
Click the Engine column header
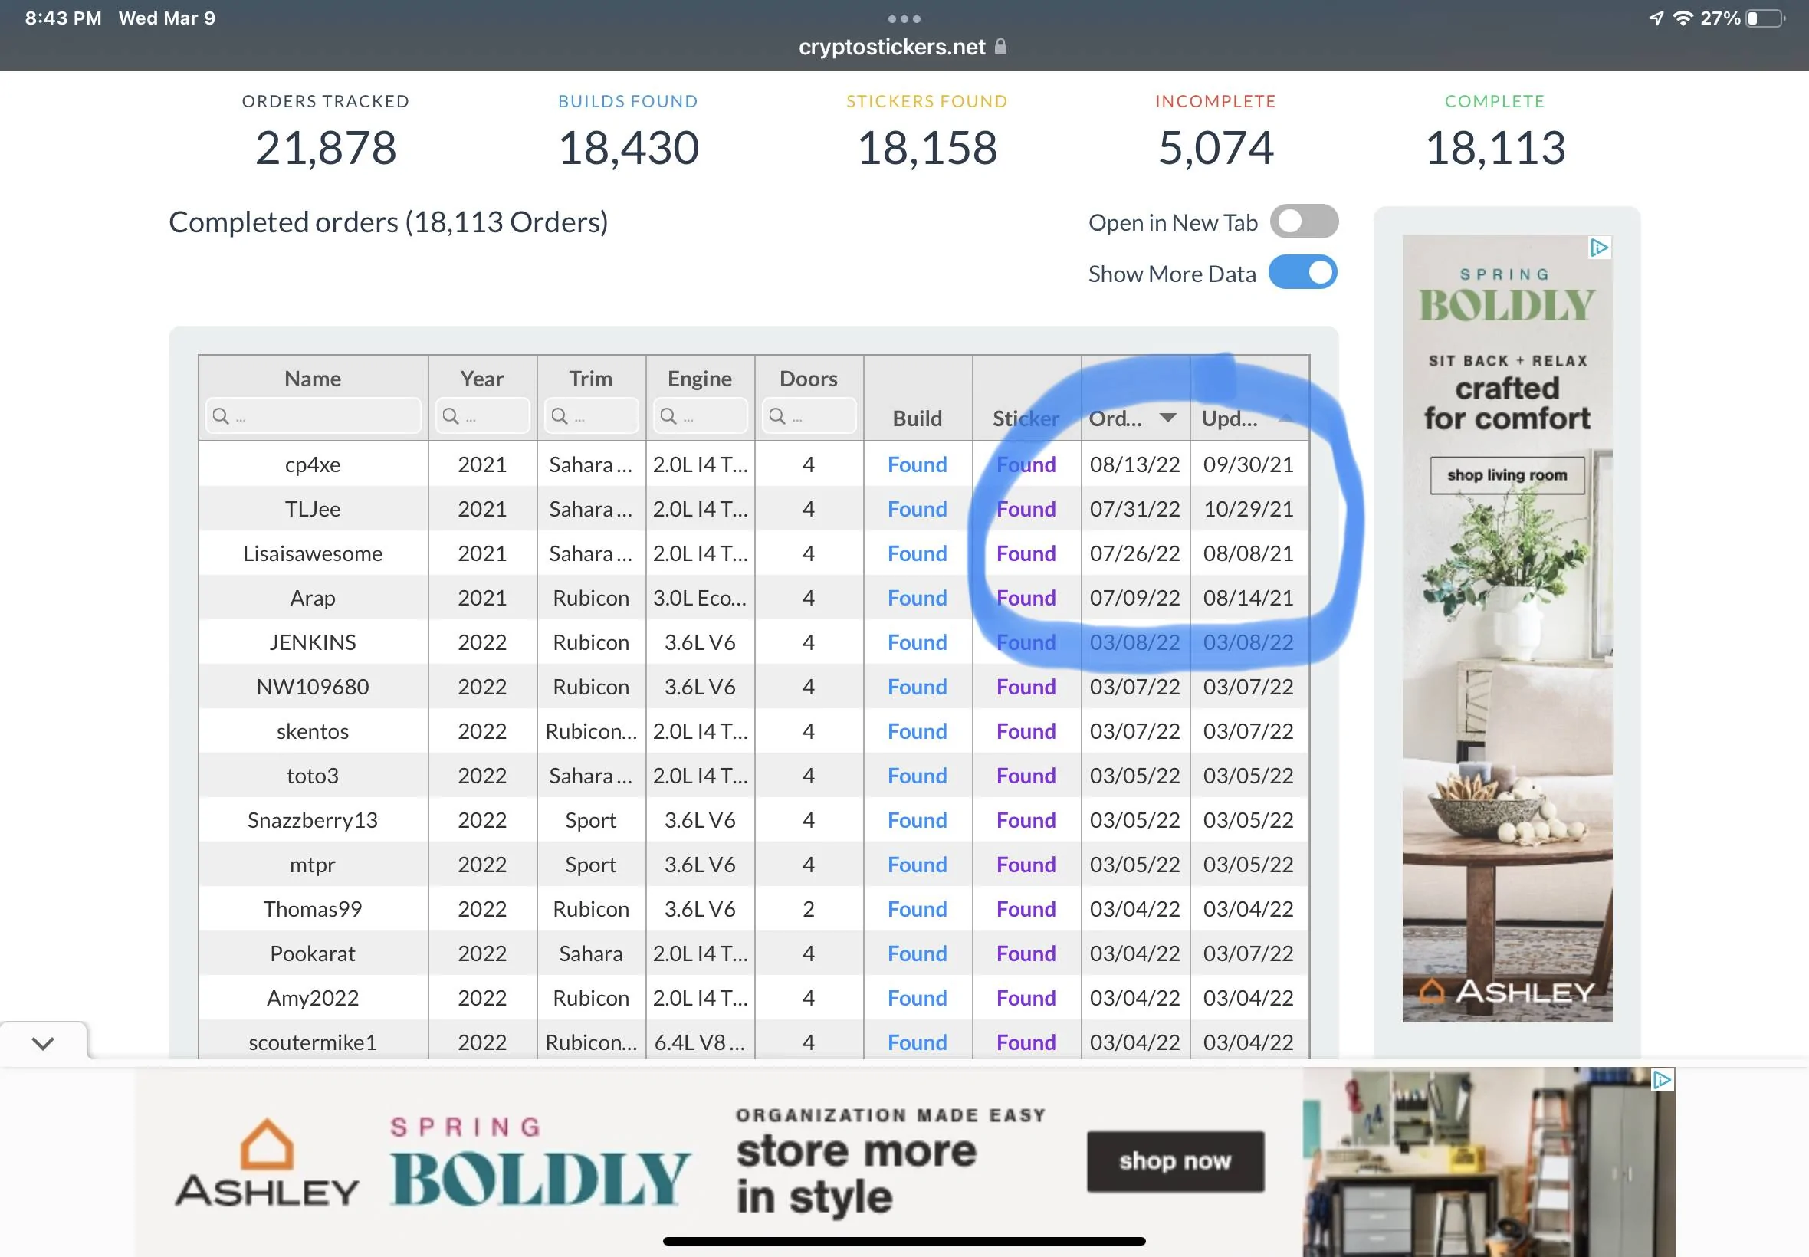(700, 379)
